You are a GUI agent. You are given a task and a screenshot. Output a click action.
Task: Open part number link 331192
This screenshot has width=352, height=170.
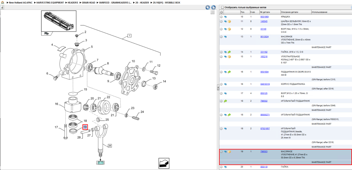point(264,52)
